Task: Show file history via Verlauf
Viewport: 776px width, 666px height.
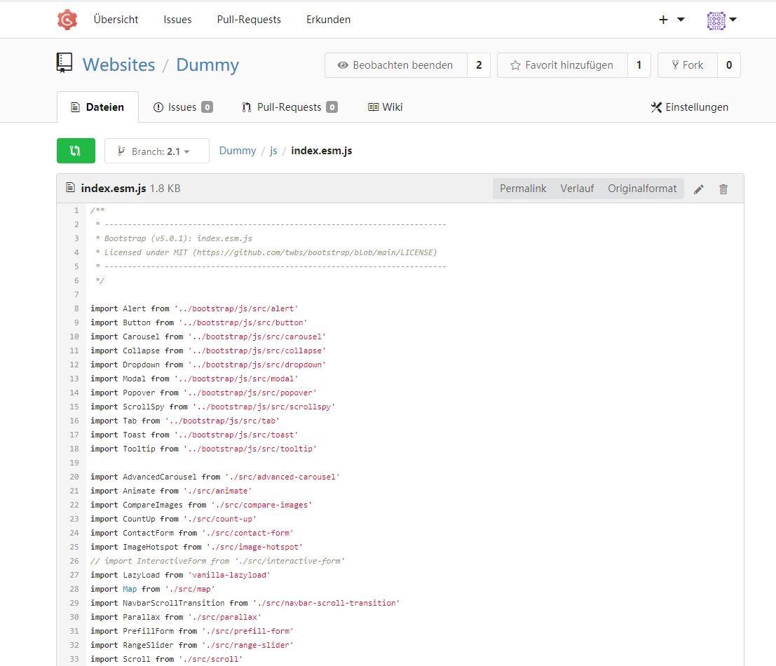Action: tap(577, 189)
